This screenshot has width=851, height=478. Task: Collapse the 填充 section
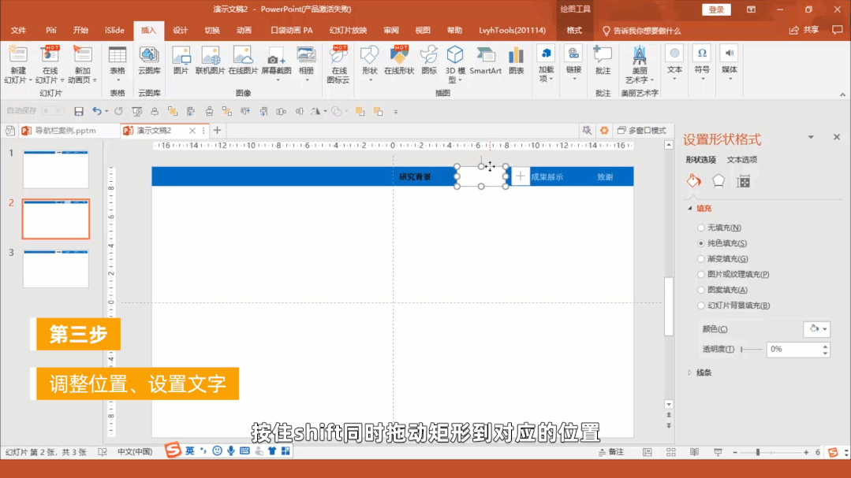(689, 209)
